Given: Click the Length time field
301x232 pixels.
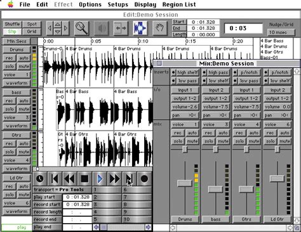Looking at the screenshot, I should (x=203, y=34).
